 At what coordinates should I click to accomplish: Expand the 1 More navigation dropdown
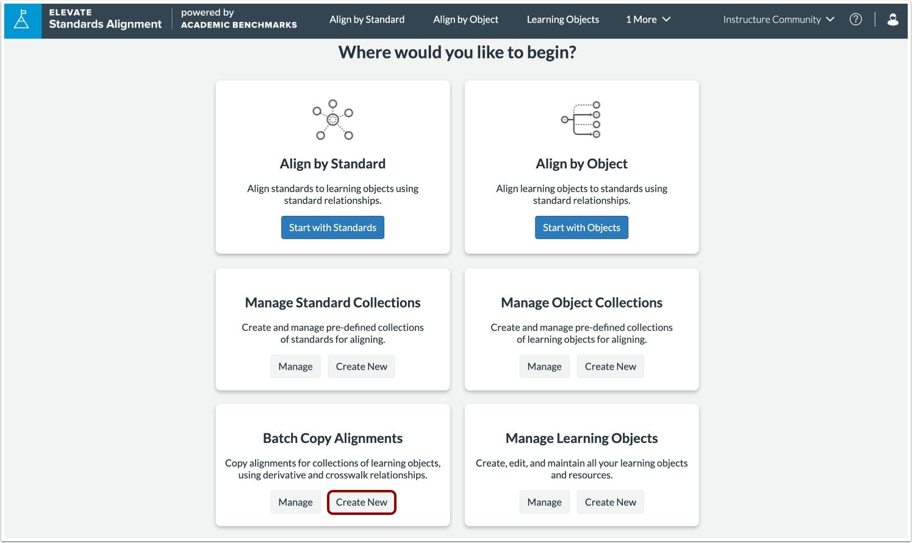tap(647, 19)
